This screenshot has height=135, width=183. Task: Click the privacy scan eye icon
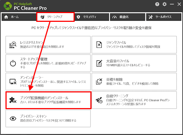(13, 119)
